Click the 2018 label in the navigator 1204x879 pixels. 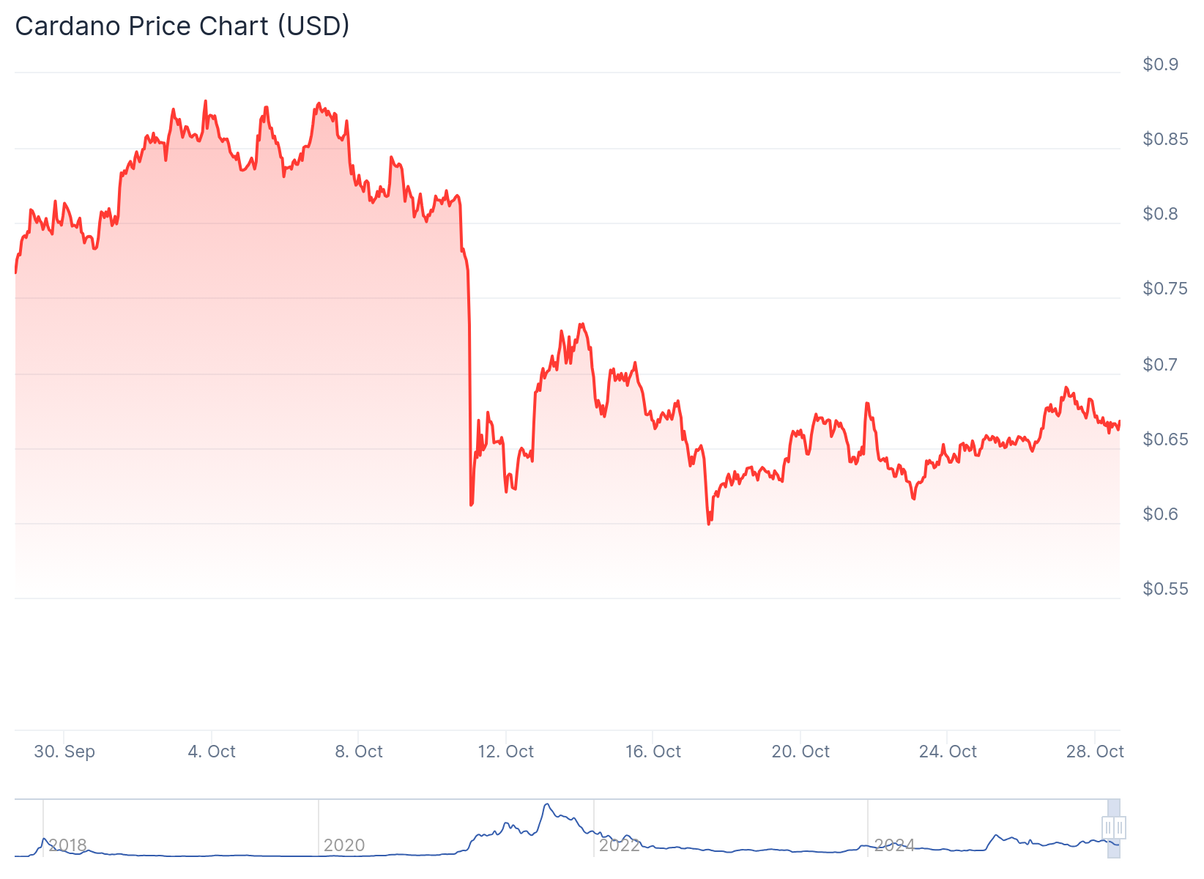click(67, 845)
